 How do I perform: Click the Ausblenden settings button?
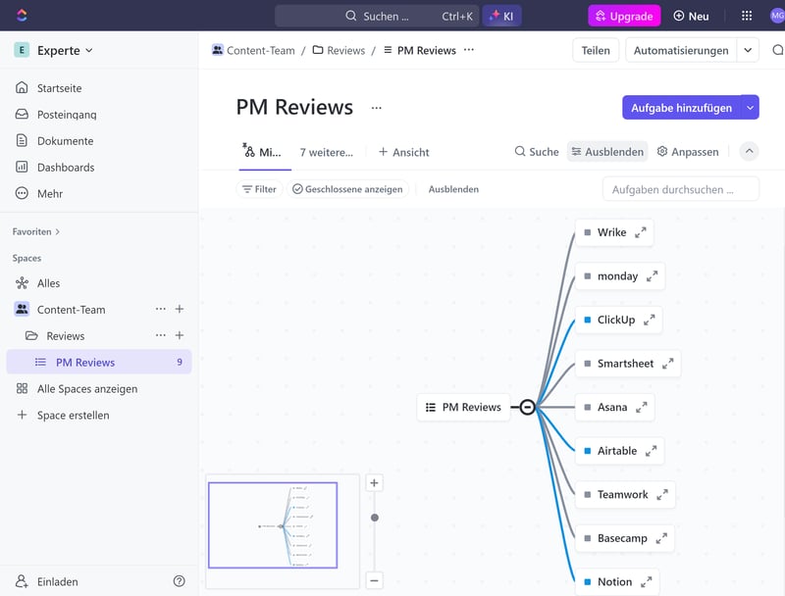tap(607, 152)
